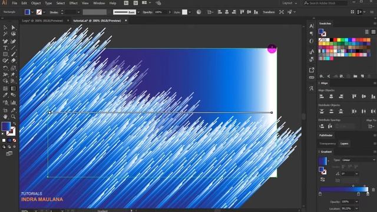Image resolution: width=377 pixels, height=212 pixels.
Task: Switch to the first document tab at 300%
Action: [42, 21]
